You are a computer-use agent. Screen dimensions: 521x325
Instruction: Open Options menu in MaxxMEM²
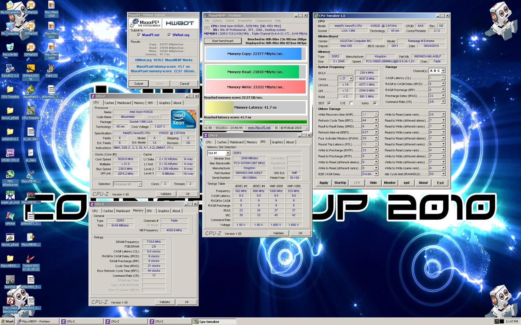tap(217, 20)
